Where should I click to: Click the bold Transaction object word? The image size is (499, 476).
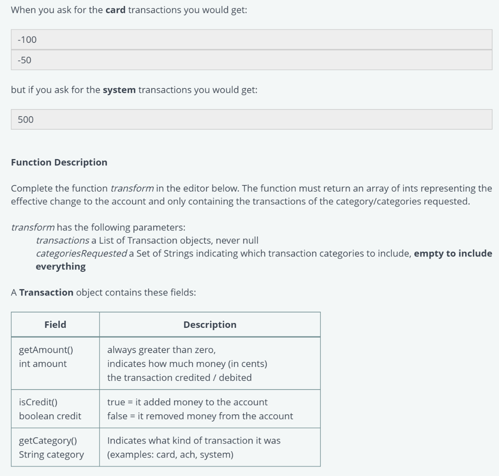(46, 292)
